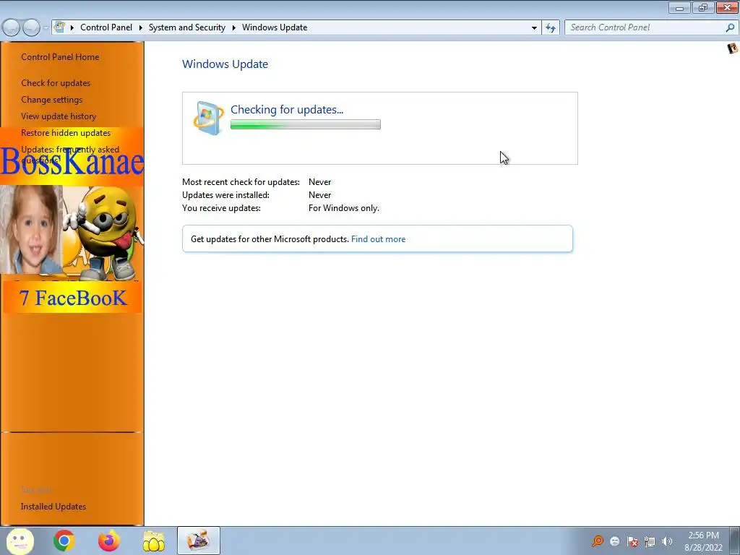Expand the arrow after System and Security
Viewport: 740px width, 555px height.
(233, 27)
